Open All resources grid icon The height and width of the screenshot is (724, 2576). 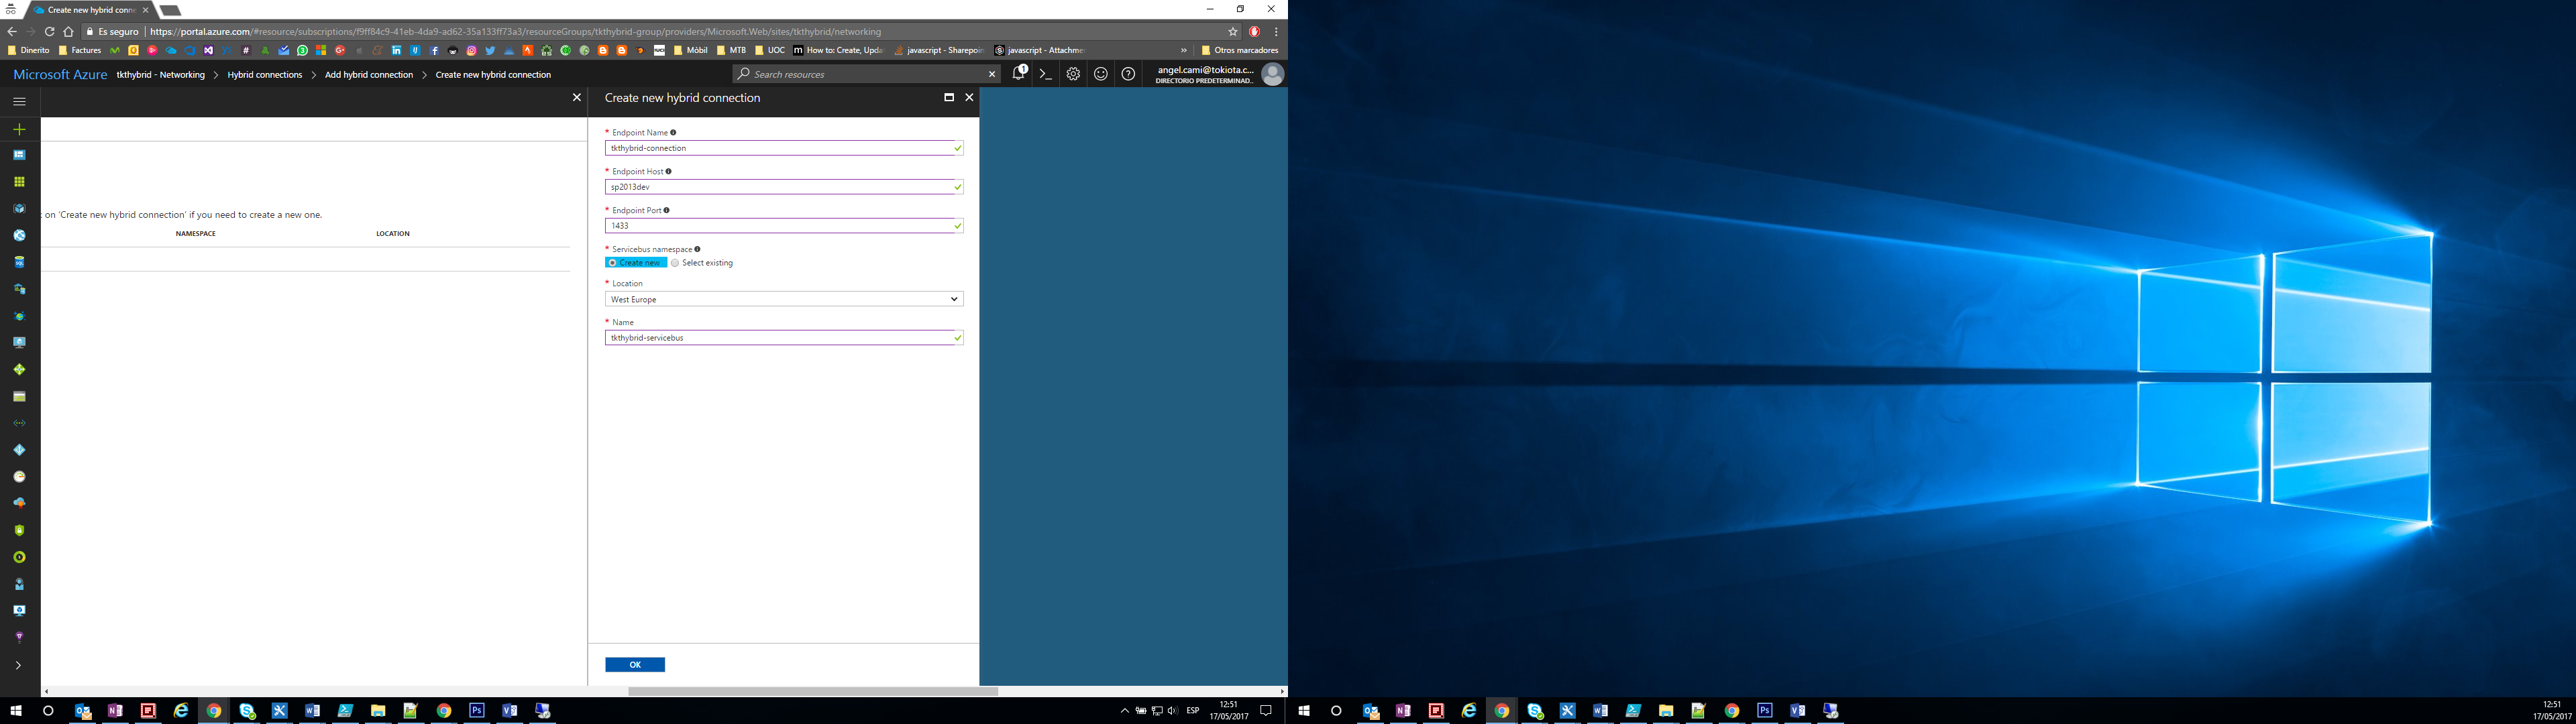pos(19,182)
